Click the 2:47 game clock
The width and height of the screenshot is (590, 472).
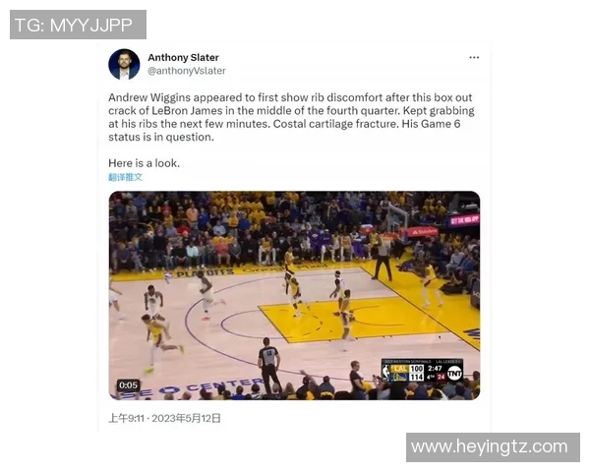(435, 368)
